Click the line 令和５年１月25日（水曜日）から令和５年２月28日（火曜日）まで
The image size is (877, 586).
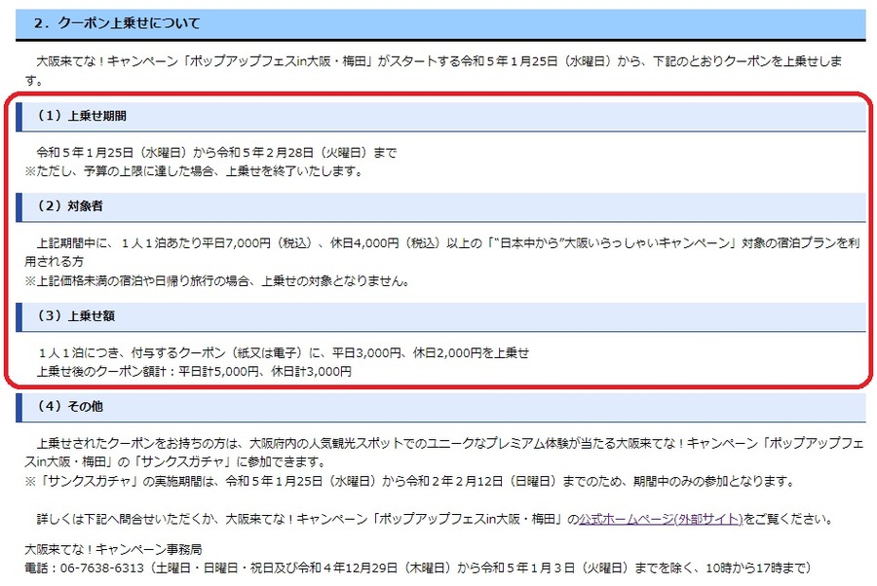point(217,153)
